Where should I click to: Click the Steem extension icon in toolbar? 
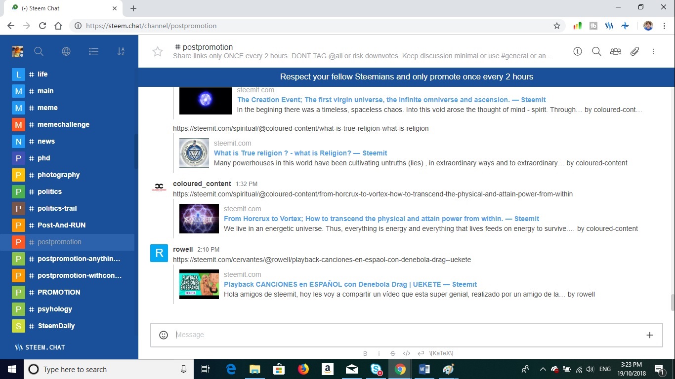[609, 26]
